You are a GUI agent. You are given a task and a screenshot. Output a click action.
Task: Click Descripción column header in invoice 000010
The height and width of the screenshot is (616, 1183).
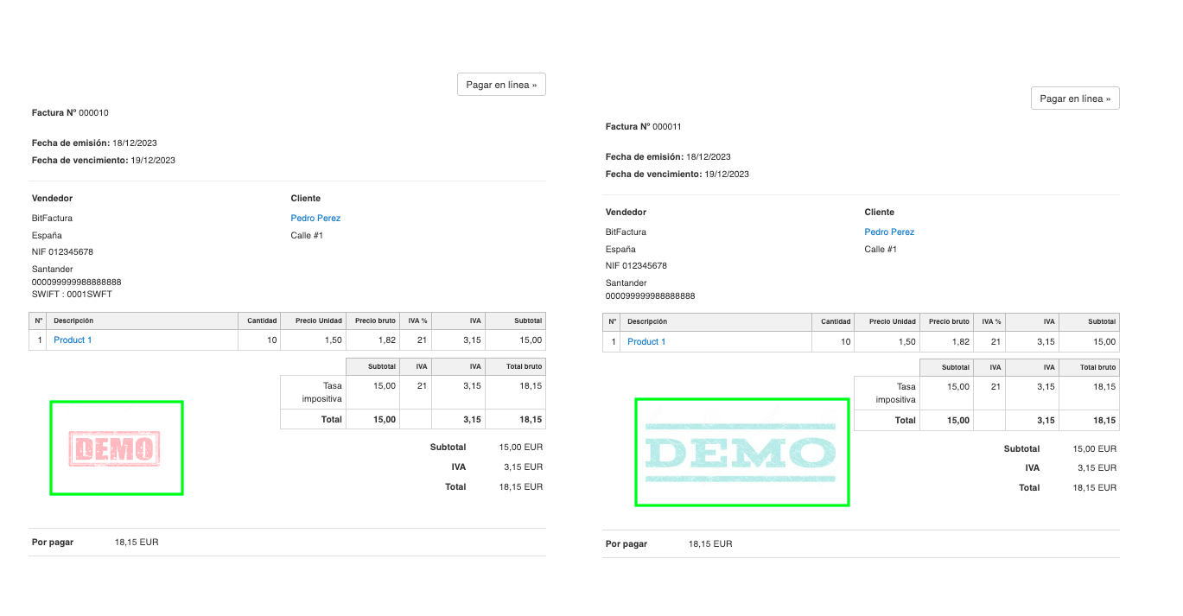[x=73, y=321]
